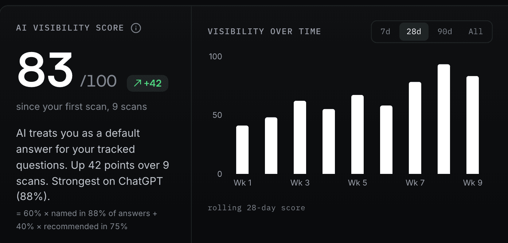Screen dimensions: 508x243
Task: Click the bar between Wk 1 and Wk 3
Action: point(271,146)
